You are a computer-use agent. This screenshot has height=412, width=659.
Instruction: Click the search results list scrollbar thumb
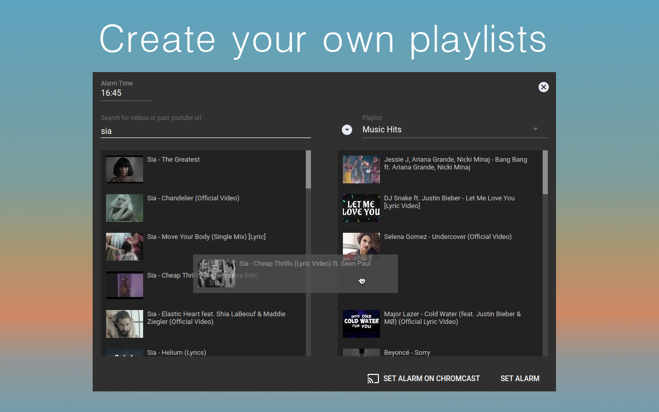tap(308, 169)
